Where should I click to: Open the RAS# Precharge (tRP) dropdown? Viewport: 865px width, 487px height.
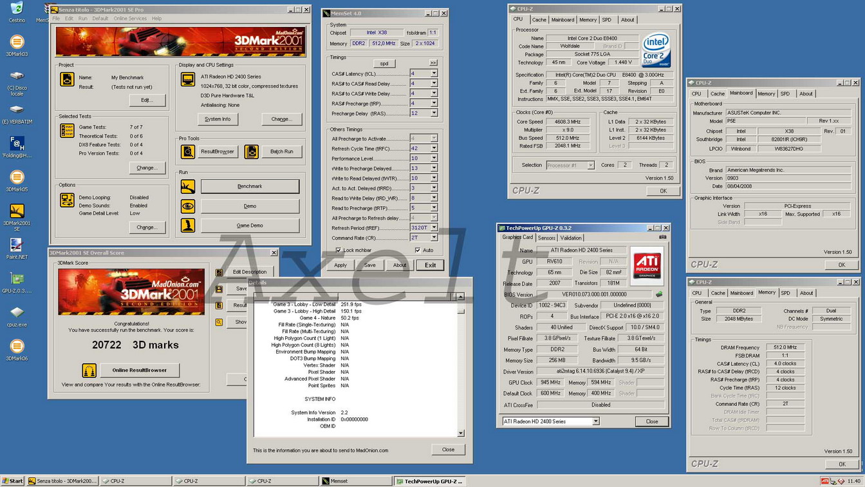click(x=434, y=103)
